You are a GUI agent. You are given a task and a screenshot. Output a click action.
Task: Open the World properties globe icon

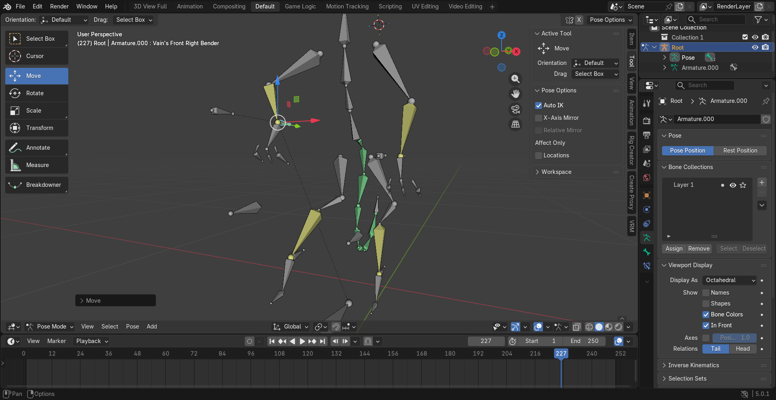click(x=647, y=178)
